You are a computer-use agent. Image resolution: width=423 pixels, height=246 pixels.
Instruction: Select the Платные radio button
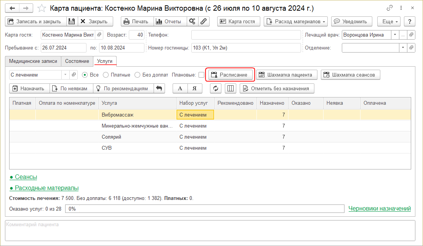106,75
